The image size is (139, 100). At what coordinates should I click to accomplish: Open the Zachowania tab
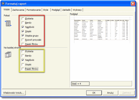pos(18,10)
